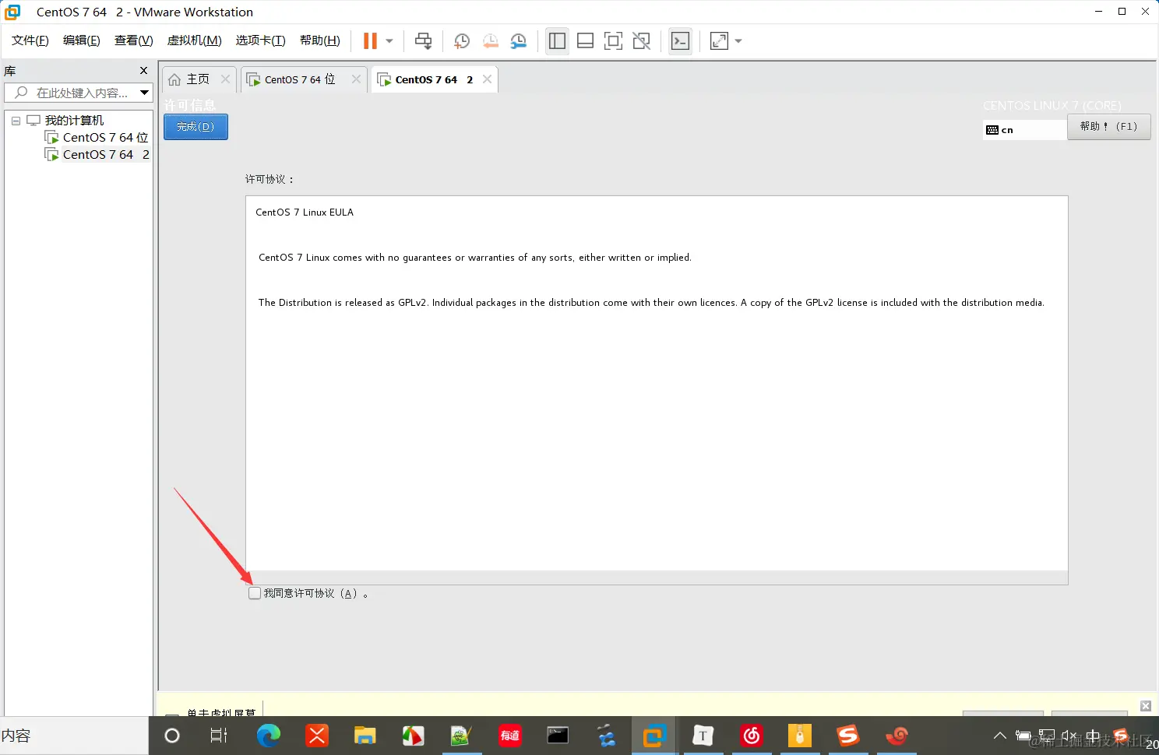
Task: Select CentOS 7 64 位 in the library
Action: [x=105, y=138]
